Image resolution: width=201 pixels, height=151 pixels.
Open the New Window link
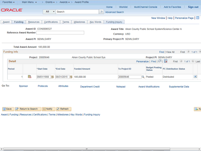[x=158, y=18]
